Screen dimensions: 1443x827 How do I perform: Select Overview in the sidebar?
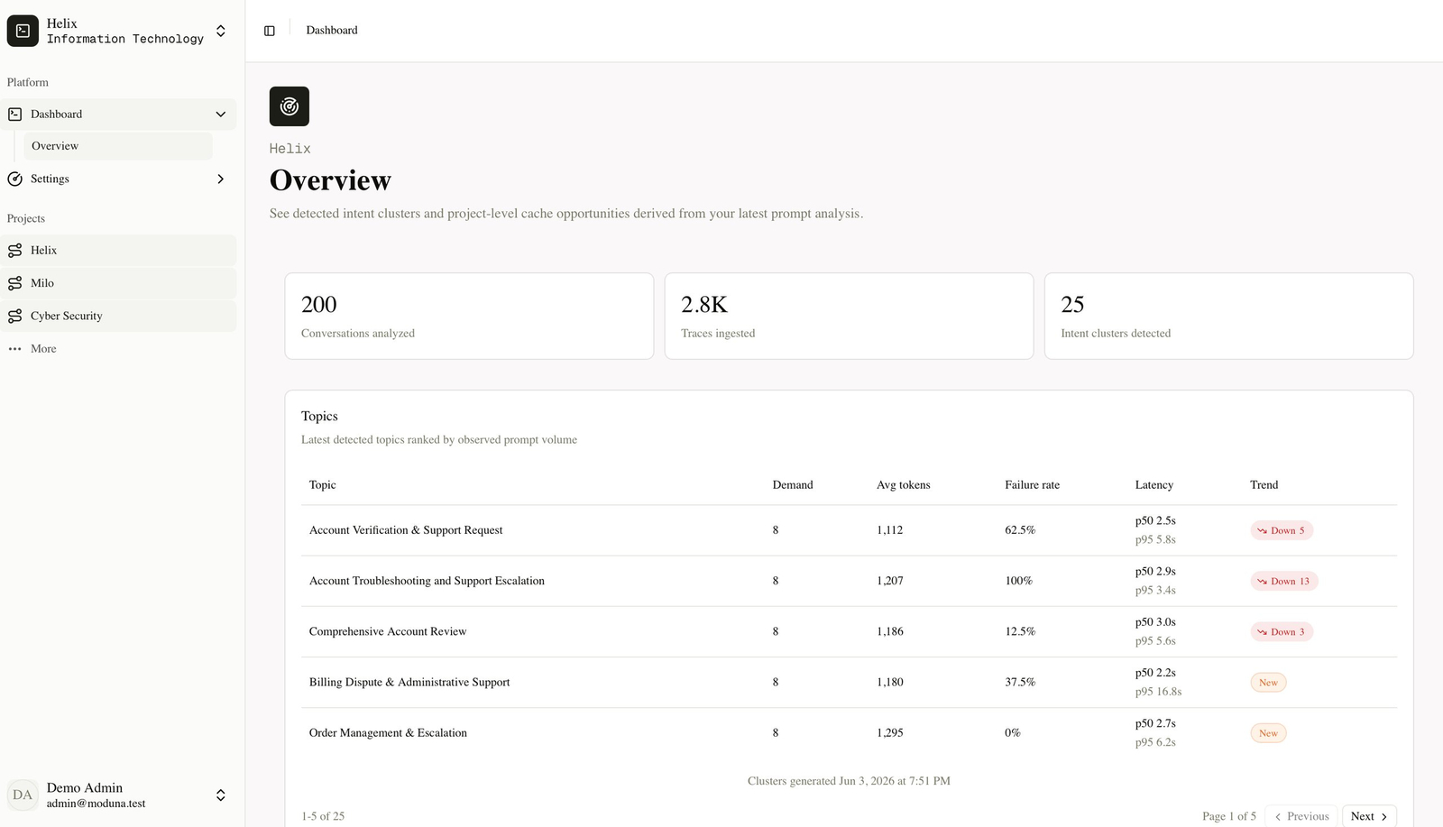point(118,146)
